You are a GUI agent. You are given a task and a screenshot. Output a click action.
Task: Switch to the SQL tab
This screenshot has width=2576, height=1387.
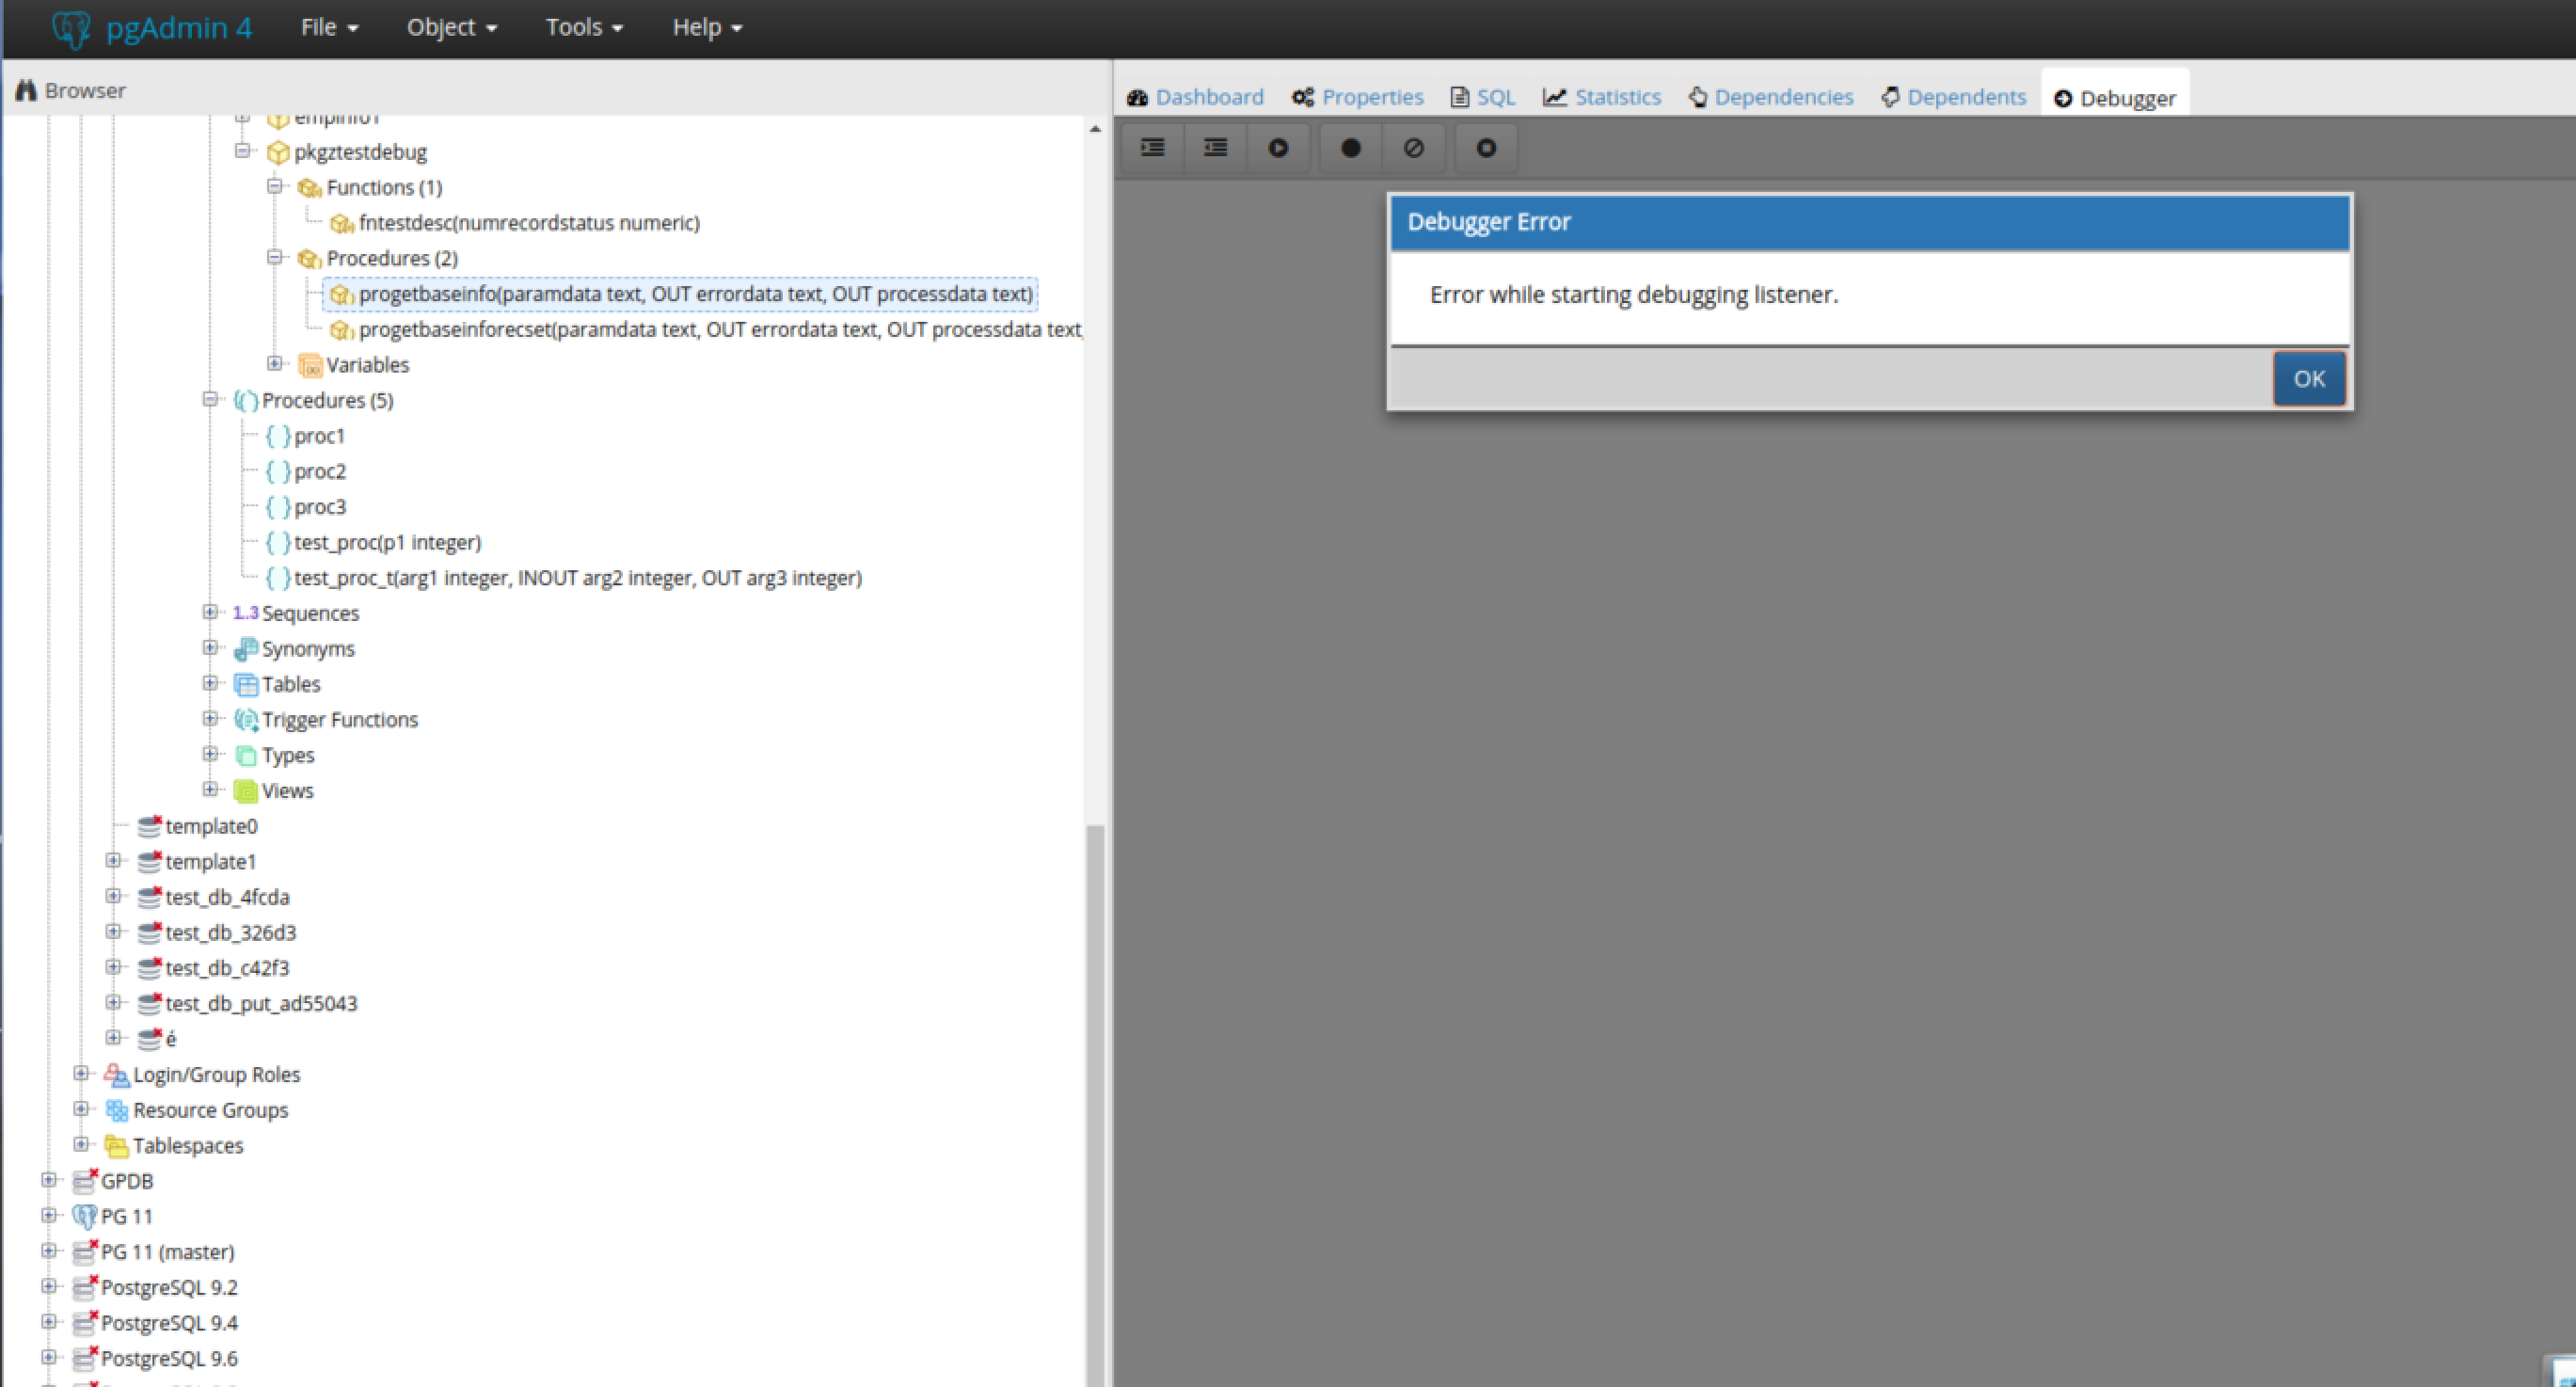tap(1484, 97)
